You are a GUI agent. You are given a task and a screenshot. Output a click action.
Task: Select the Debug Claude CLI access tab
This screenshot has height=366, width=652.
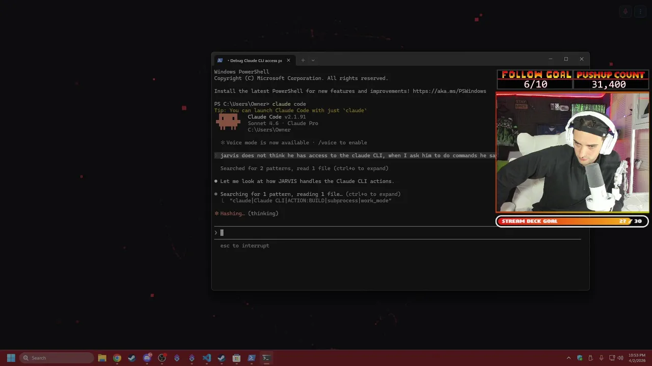(254, 60)
